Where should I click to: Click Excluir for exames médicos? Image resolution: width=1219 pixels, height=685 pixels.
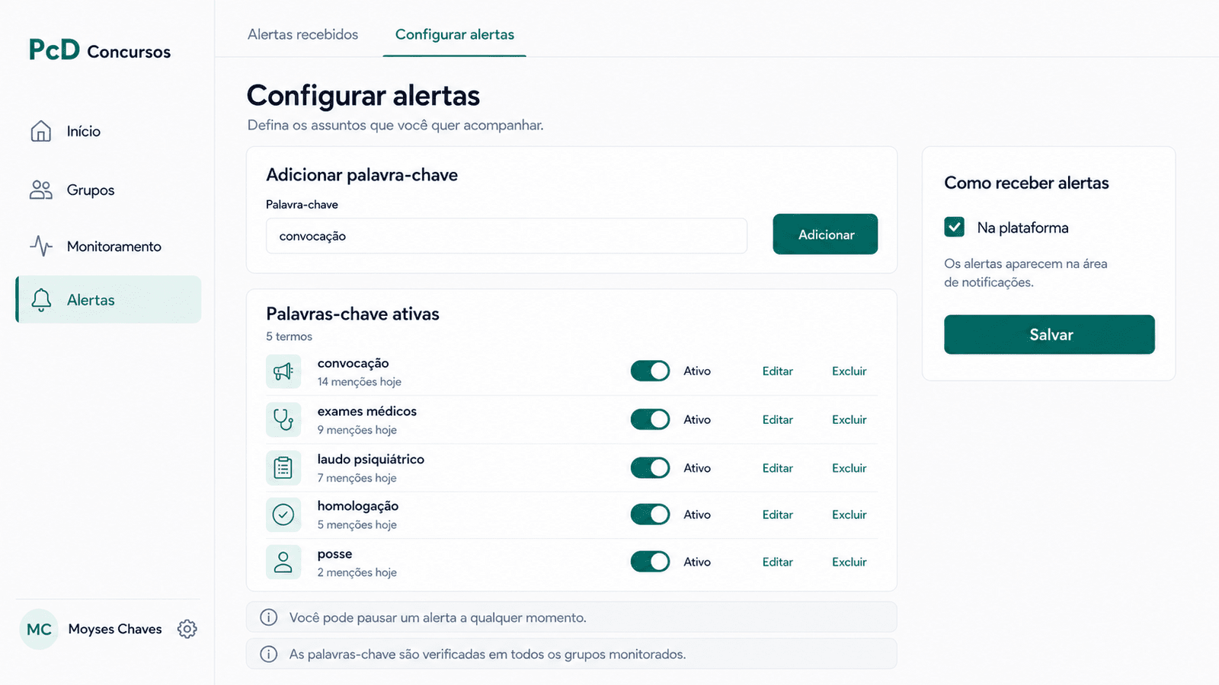849,419
